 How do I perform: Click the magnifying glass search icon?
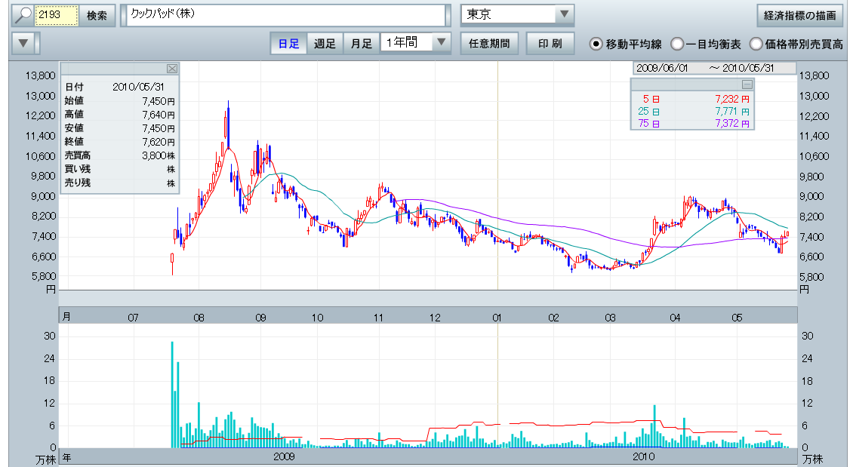click(x=23, y=15)
